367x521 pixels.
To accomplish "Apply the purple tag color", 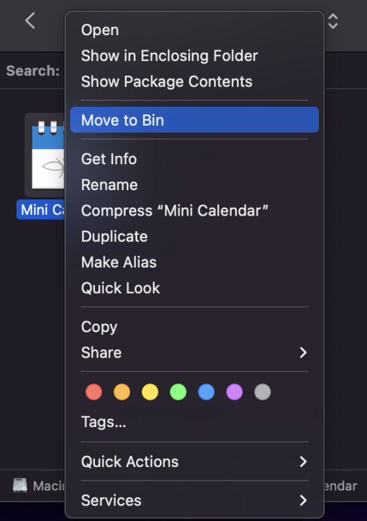I will coord(234,392).
